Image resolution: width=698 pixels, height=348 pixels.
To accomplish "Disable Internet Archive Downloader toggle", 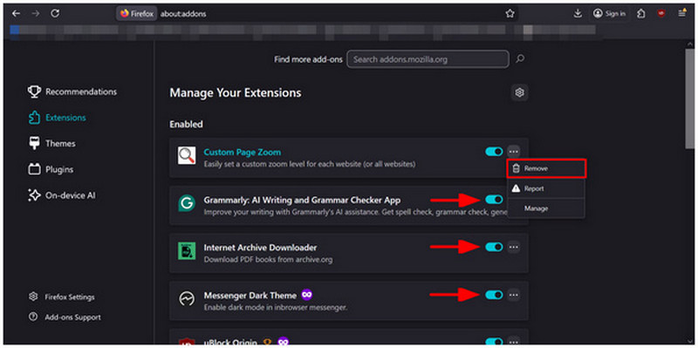I will pos(494,247).
